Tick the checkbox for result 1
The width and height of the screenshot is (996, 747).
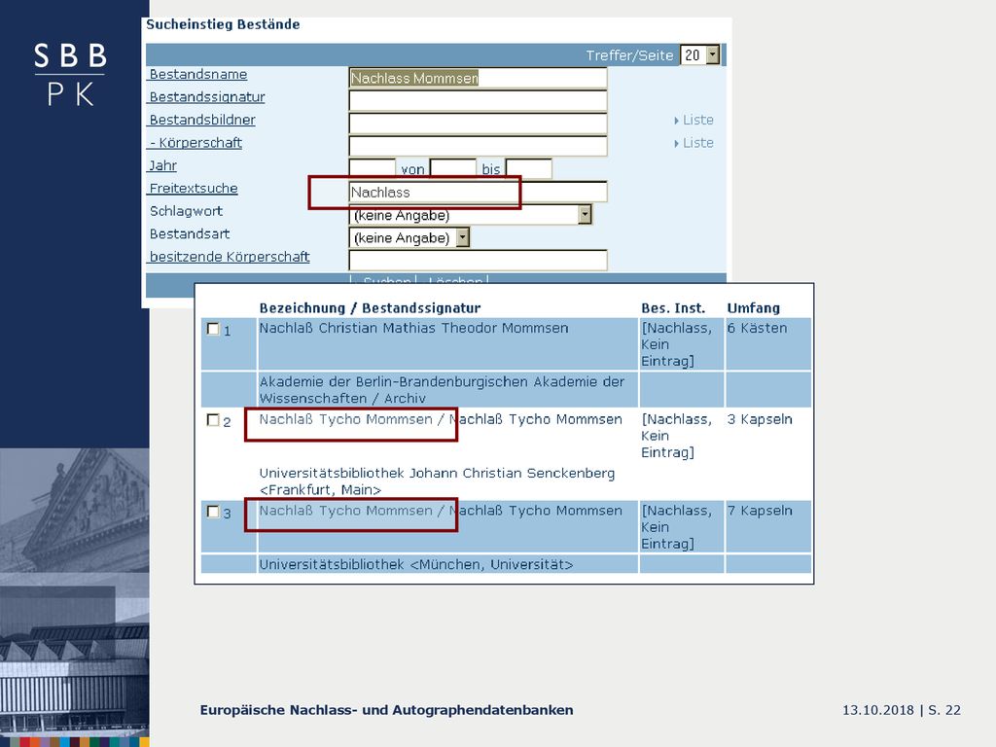(213, 329)
